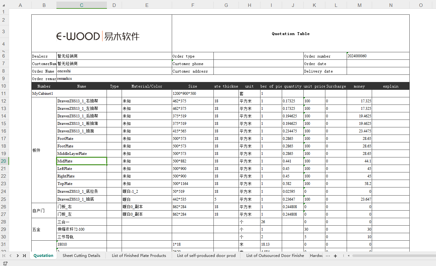Select the 门板_右 name cell

[81, 207]
